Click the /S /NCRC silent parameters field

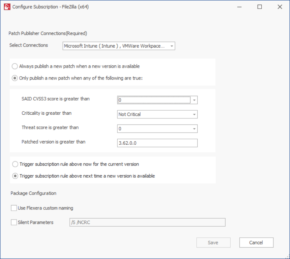coord(147,222)
